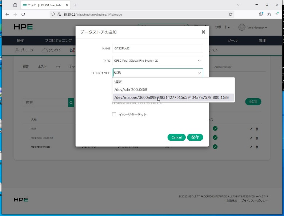Image resolution: width=284 pixels, height=216 pixels.
Task: Close the データストアの追加 dialog with X
Action: 203,32
